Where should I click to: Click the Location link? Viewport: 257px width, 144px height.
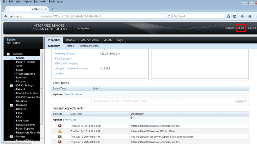tap(59, 73)
